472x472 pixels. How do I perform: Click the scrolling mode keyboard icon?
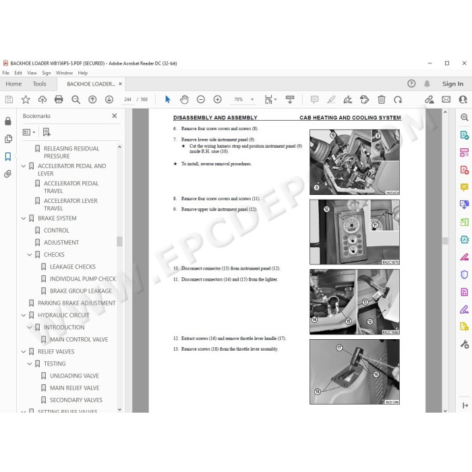(x=290, y=99)
